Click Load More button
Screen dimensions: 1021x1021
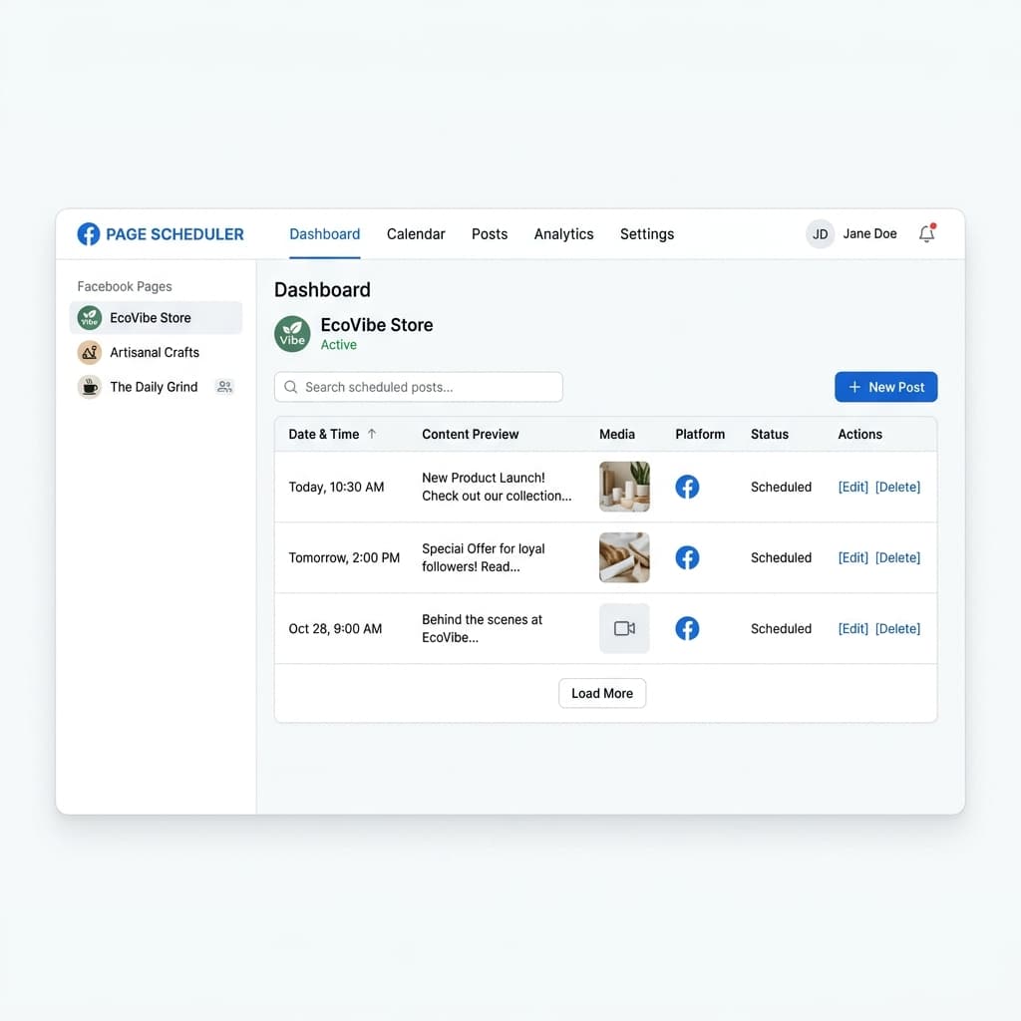click(x=602, y=694)
